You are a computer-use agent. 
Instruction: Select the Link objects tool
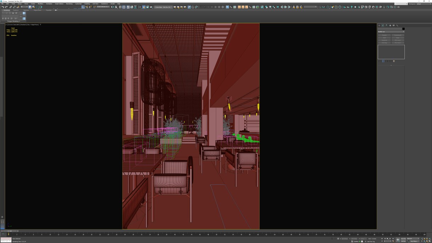pyautogui.click(x=11, y=7)
